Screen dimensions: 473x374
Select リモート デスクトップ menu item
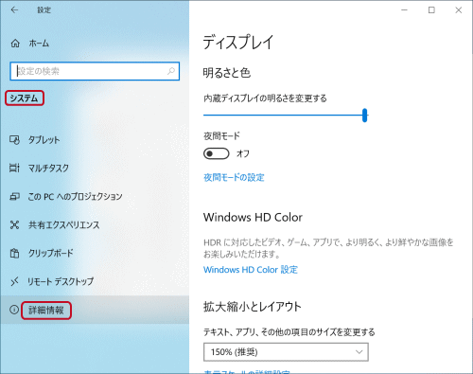(x=61, y=281)
